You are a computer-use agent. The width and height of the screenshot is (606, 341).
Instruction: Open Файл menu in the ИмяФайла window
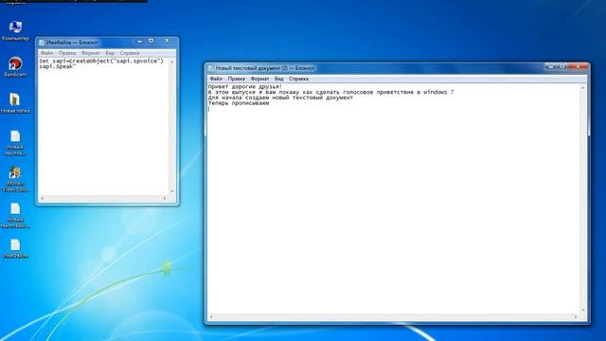[x=46, y=53]
